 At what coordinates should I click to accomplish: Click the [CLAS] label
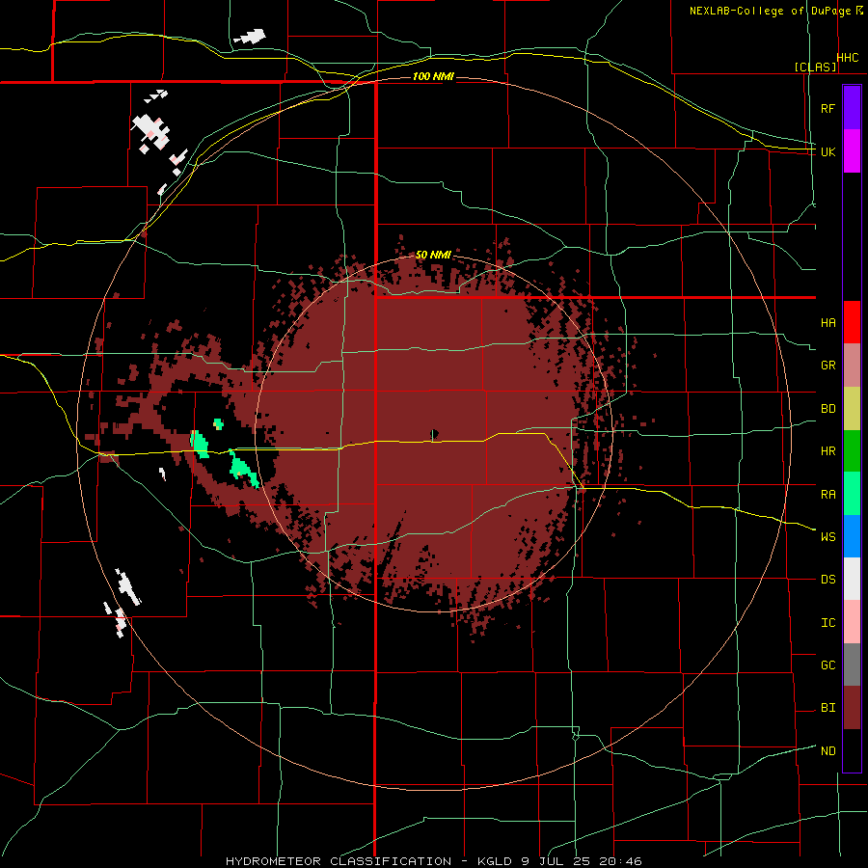pos(815,67)
